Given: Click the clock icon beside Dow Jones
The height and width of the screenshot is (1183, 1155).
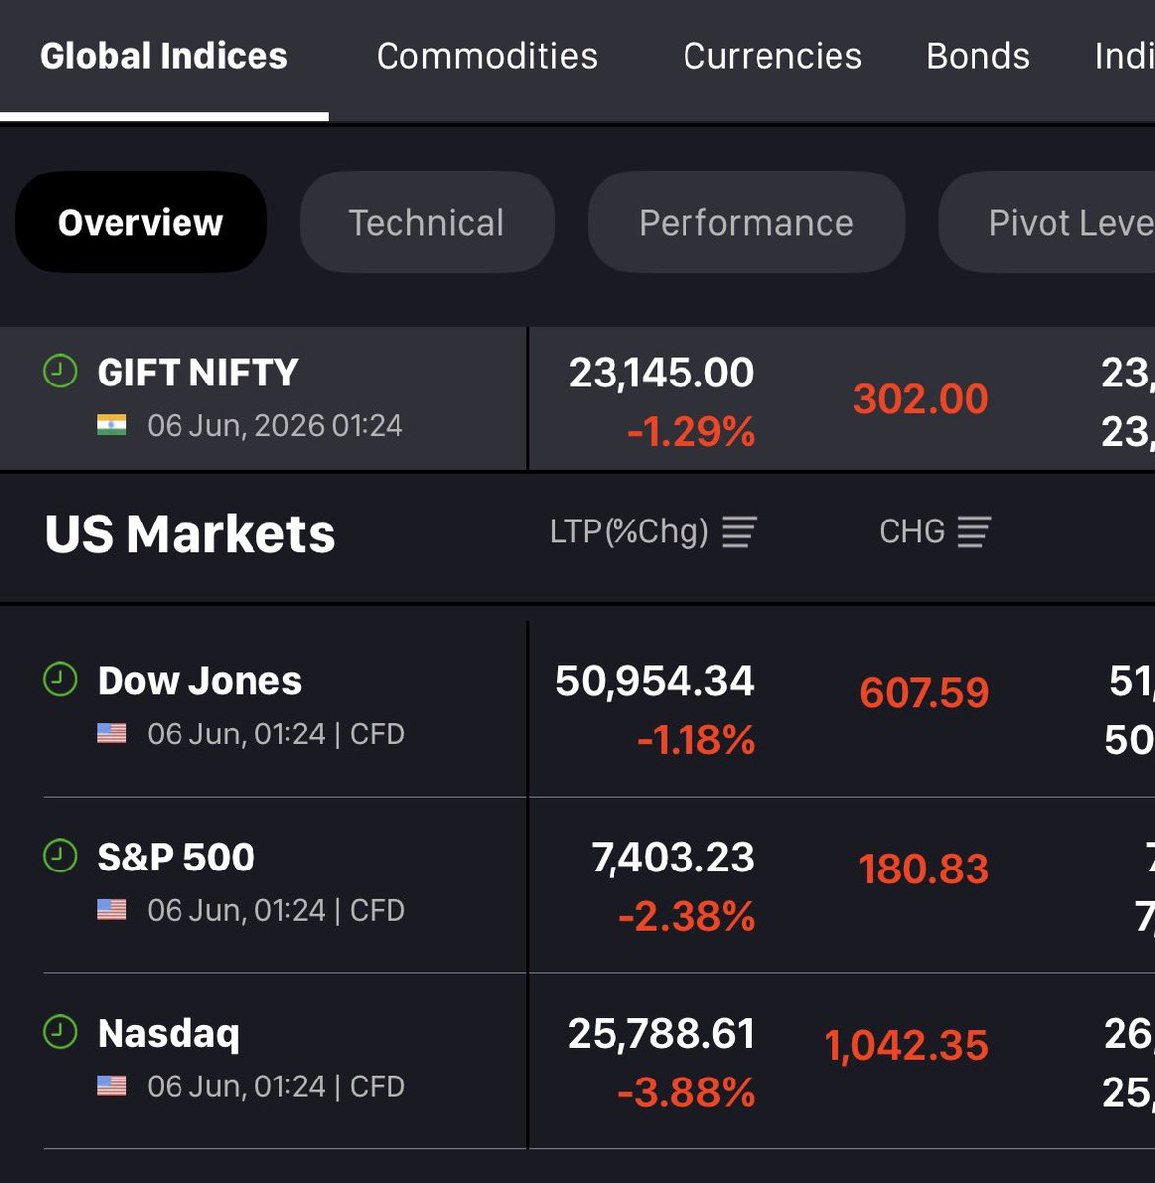Looking at the screenshot, I should 60,680.
